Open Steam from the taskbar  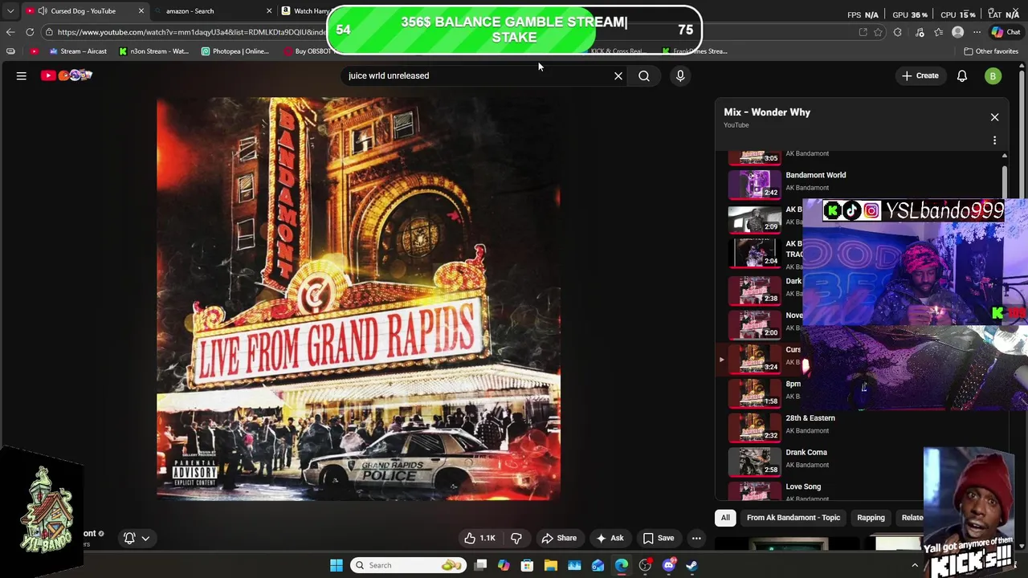691,565
